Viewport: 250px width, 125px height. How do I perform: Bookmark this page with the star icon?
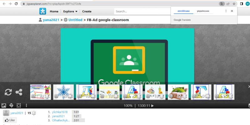click(x=234, y=4)
